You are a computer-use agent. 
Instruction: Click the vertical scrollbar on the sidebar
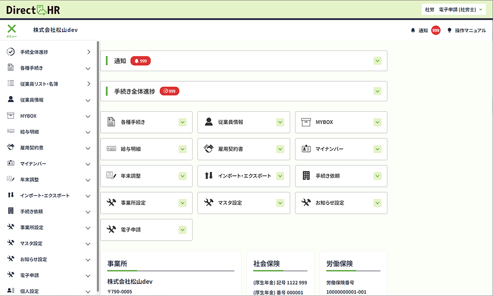[98, 123]
